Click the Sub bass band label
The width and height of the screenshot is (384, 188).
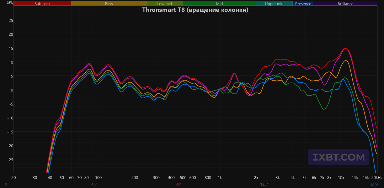(x=42, y=4)
